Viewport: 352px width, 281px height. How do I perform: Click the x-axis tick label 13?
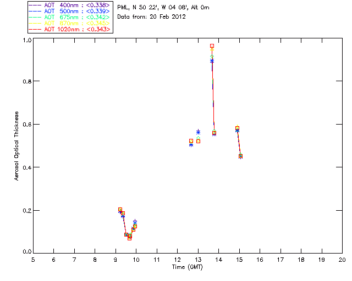click(x=198, y=260)
